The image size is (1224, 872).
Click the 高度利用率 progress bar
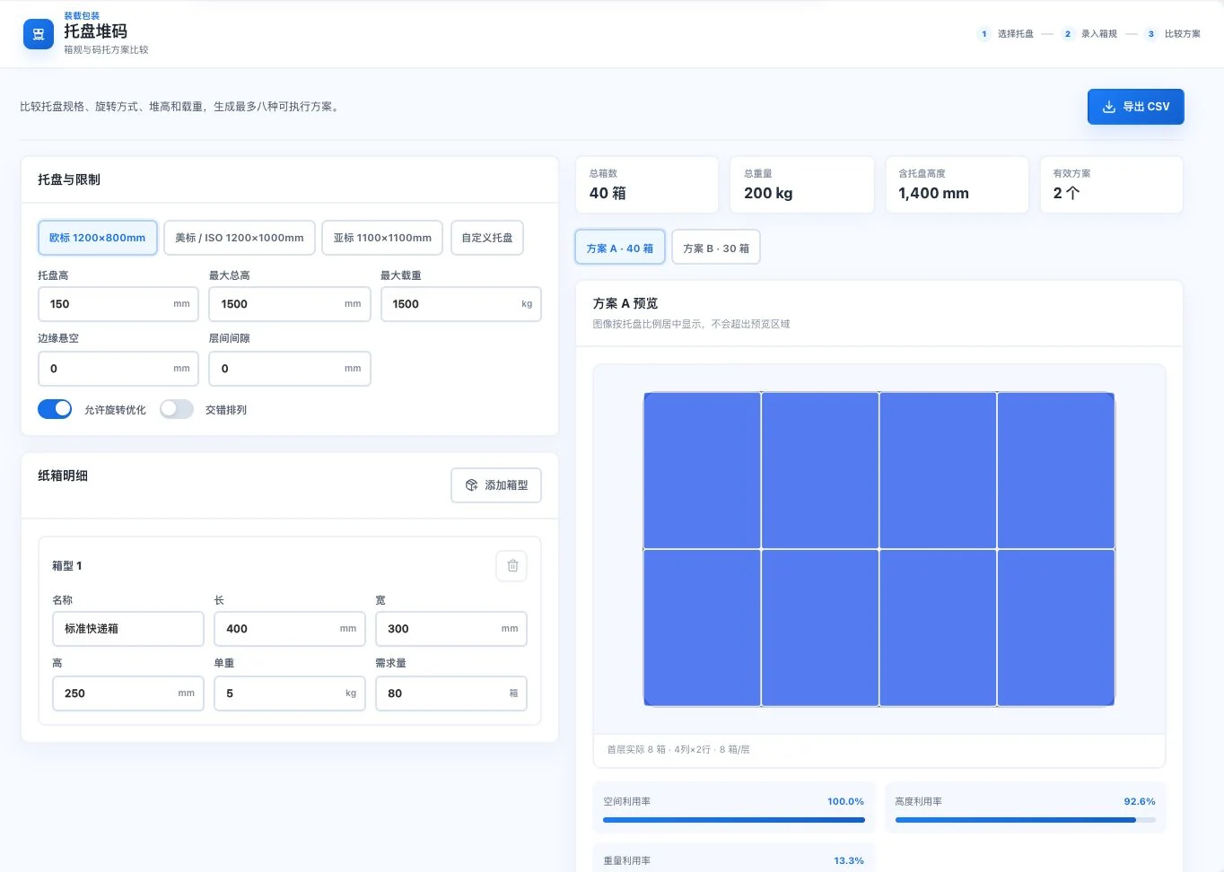tap(1026, 820)
